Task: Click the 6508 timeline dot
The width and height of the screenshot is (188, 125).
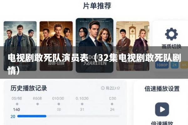Action: [38, 104]
